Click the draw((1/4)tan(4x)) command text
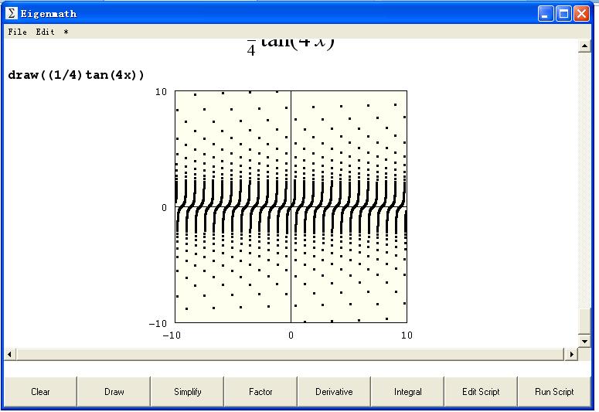Image resolution: width=599 pixels, height=412 pixels. click(76, 75)
